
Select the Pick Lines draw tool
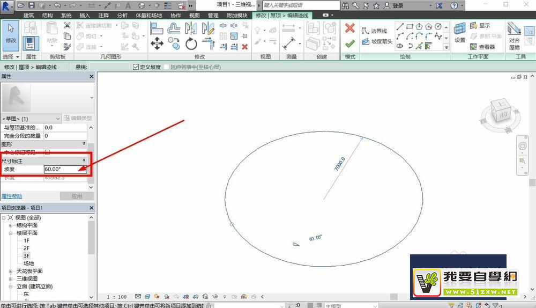click(419, 46)
